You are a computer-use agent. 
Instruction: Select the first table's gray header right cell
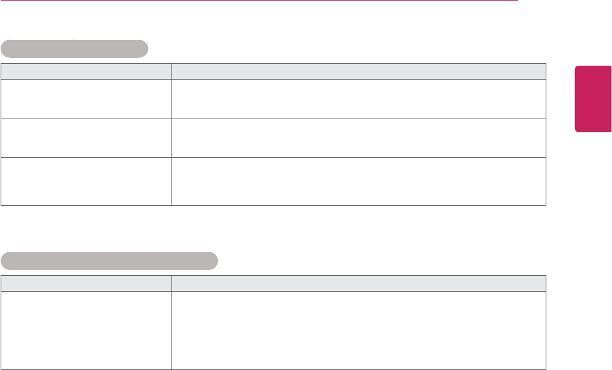358,71
